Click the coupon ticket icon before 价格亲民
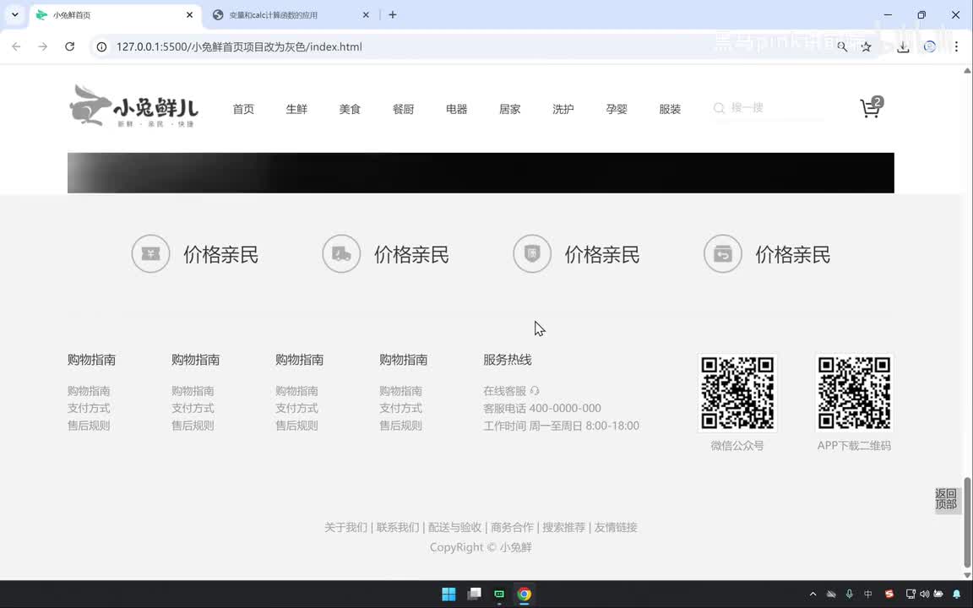This screenshot has height=608, width=973. tap(151, 253)
